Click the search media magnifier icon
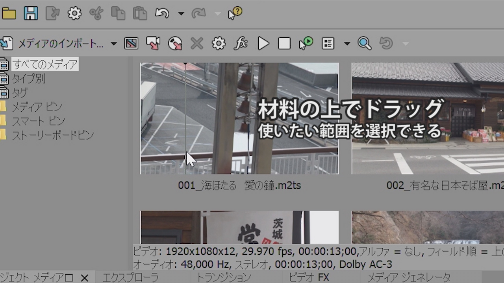The width and height of the screenshot is (504, 283). 364,43
